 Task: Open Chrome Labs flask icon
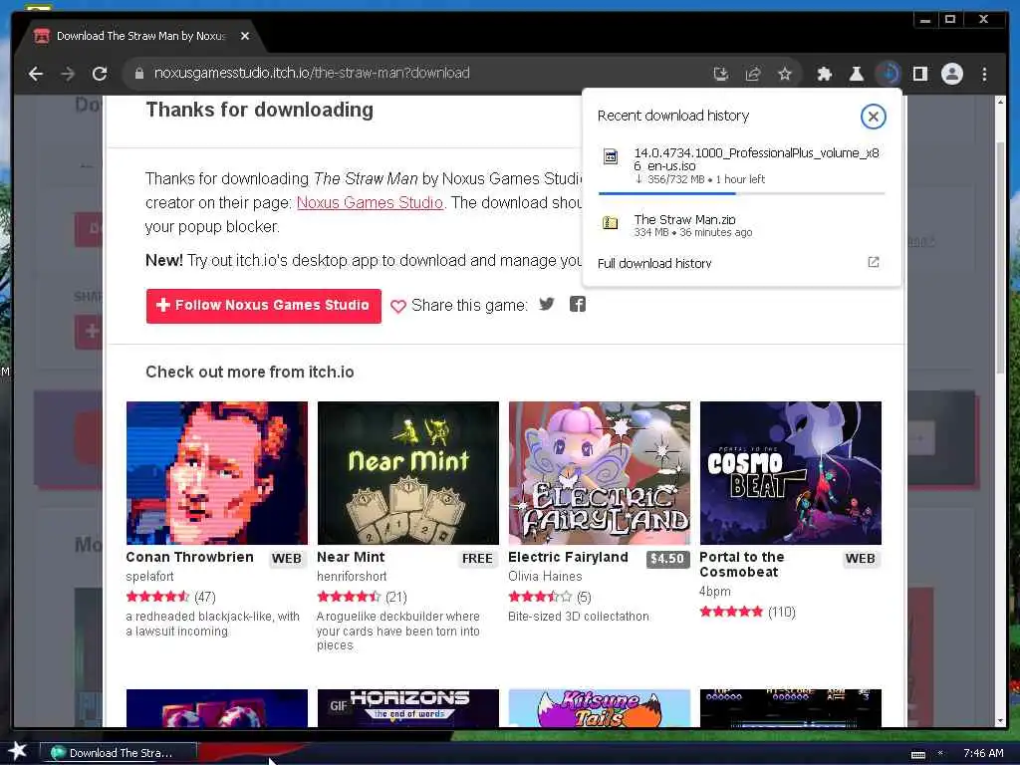pos(856,74)
